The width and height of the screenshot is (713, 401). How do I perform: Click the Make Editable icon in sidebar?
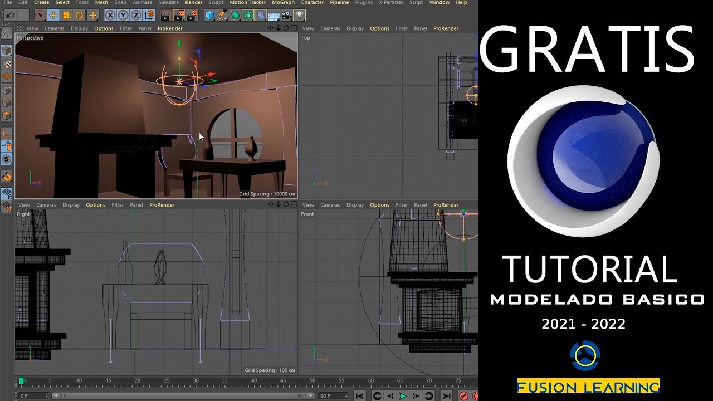pos(7,34)
